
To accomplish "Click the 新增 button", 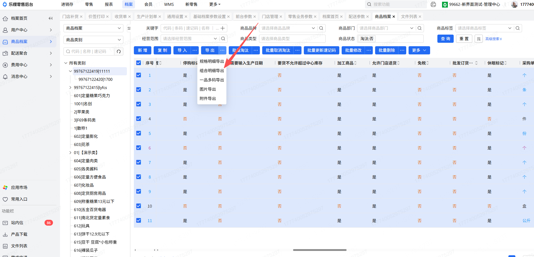I will point(142,50).
